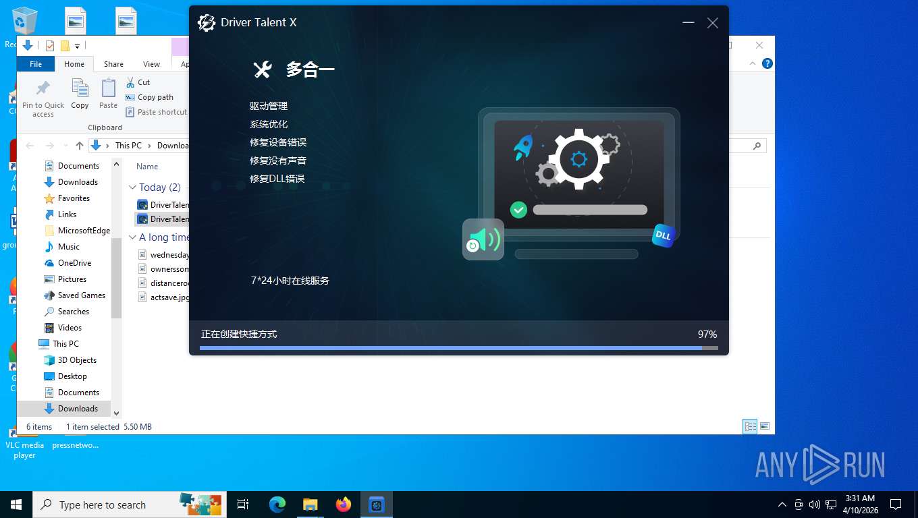
Task: Open the Explorer Help question icon
Action: pyautogui.click(x=767, y=63)
